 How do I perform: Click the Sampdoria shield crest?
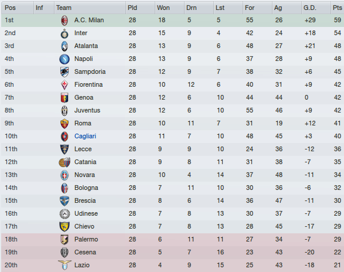(64, 72)
